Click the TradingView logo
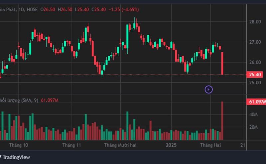The image size is (266, 164). tap(15, 157)
